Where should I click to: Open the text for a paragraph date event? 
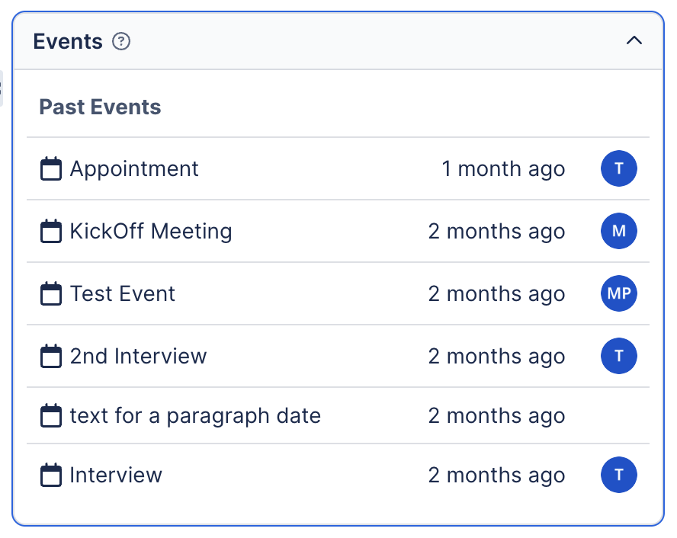[x=195, y=416]
